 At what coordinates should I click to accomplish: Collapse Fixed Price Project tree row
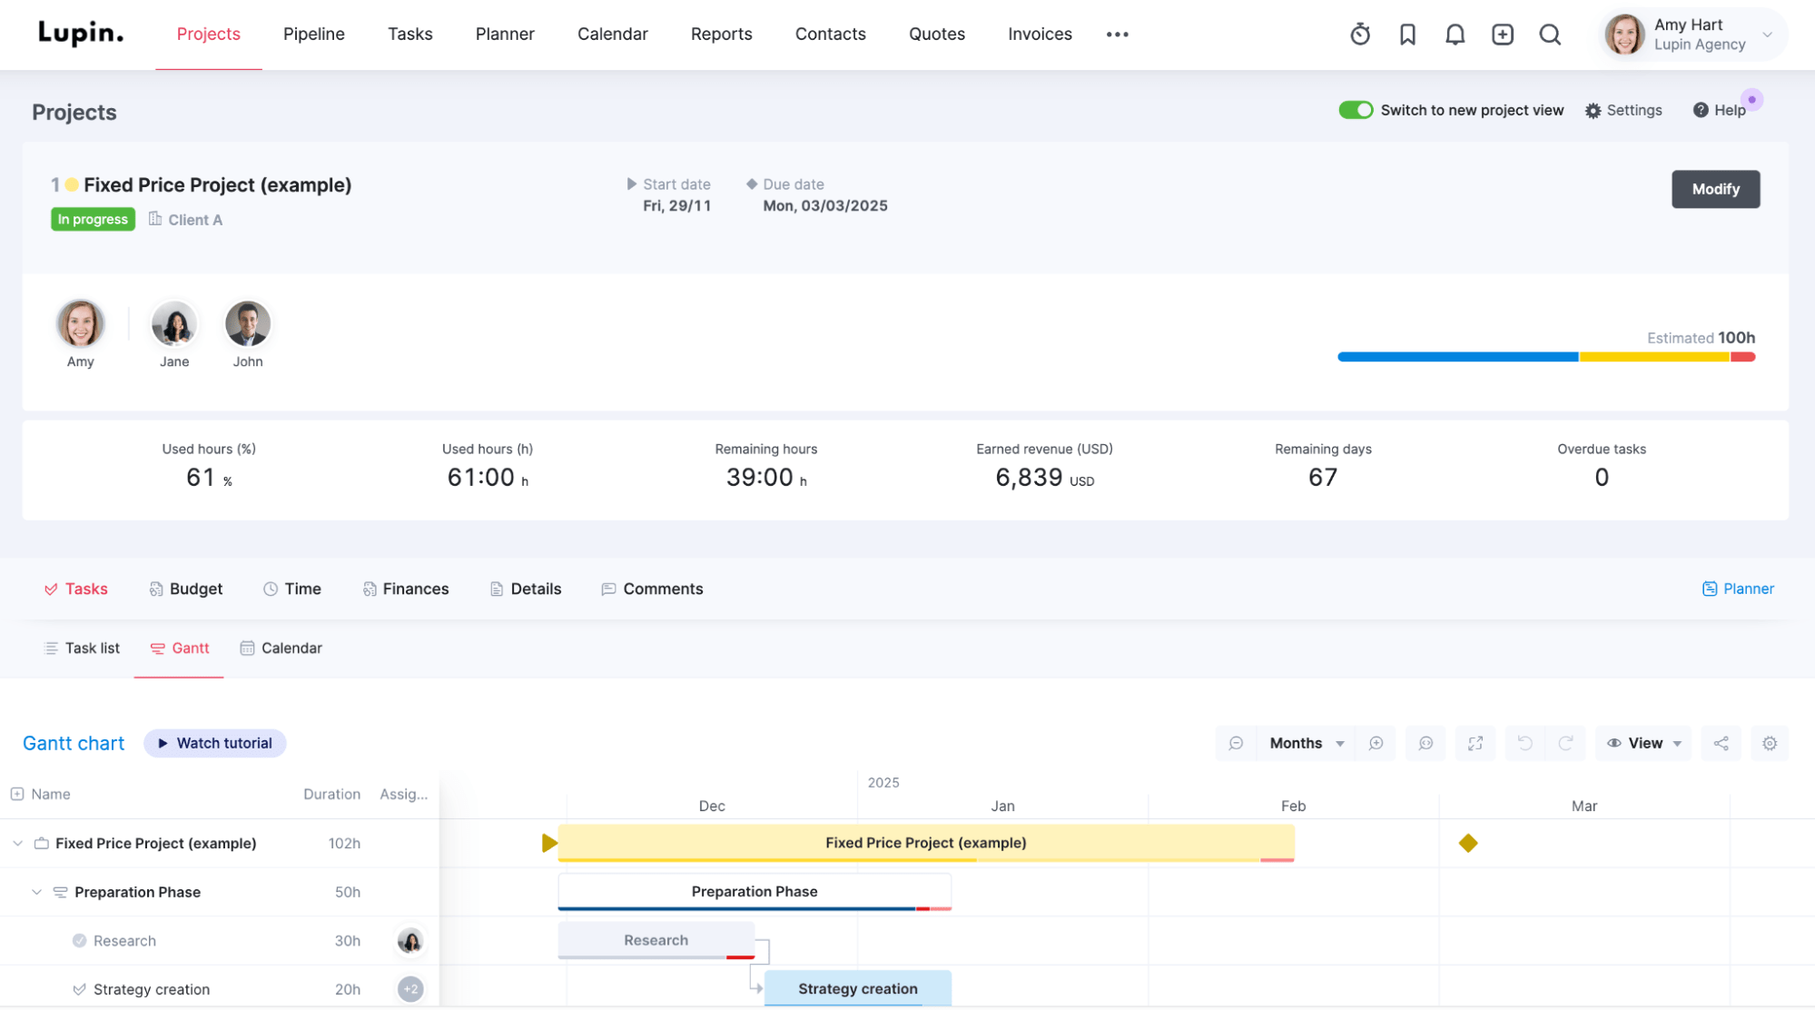17,843
